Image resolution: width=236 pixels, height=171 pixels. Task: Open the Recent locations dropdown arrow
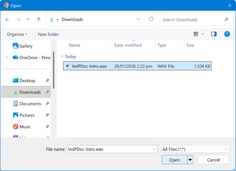click(x=28, y=19)
